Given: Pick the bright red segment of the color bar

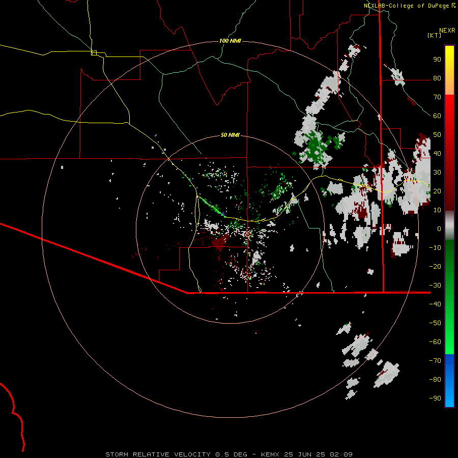Looking at the screenshot, I should pyautogui.click(x=449, y=153).
